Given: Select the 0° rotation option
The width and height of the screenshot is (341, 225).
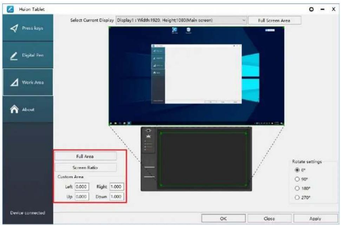Looking at the screenshot, I should pos(300,170).
